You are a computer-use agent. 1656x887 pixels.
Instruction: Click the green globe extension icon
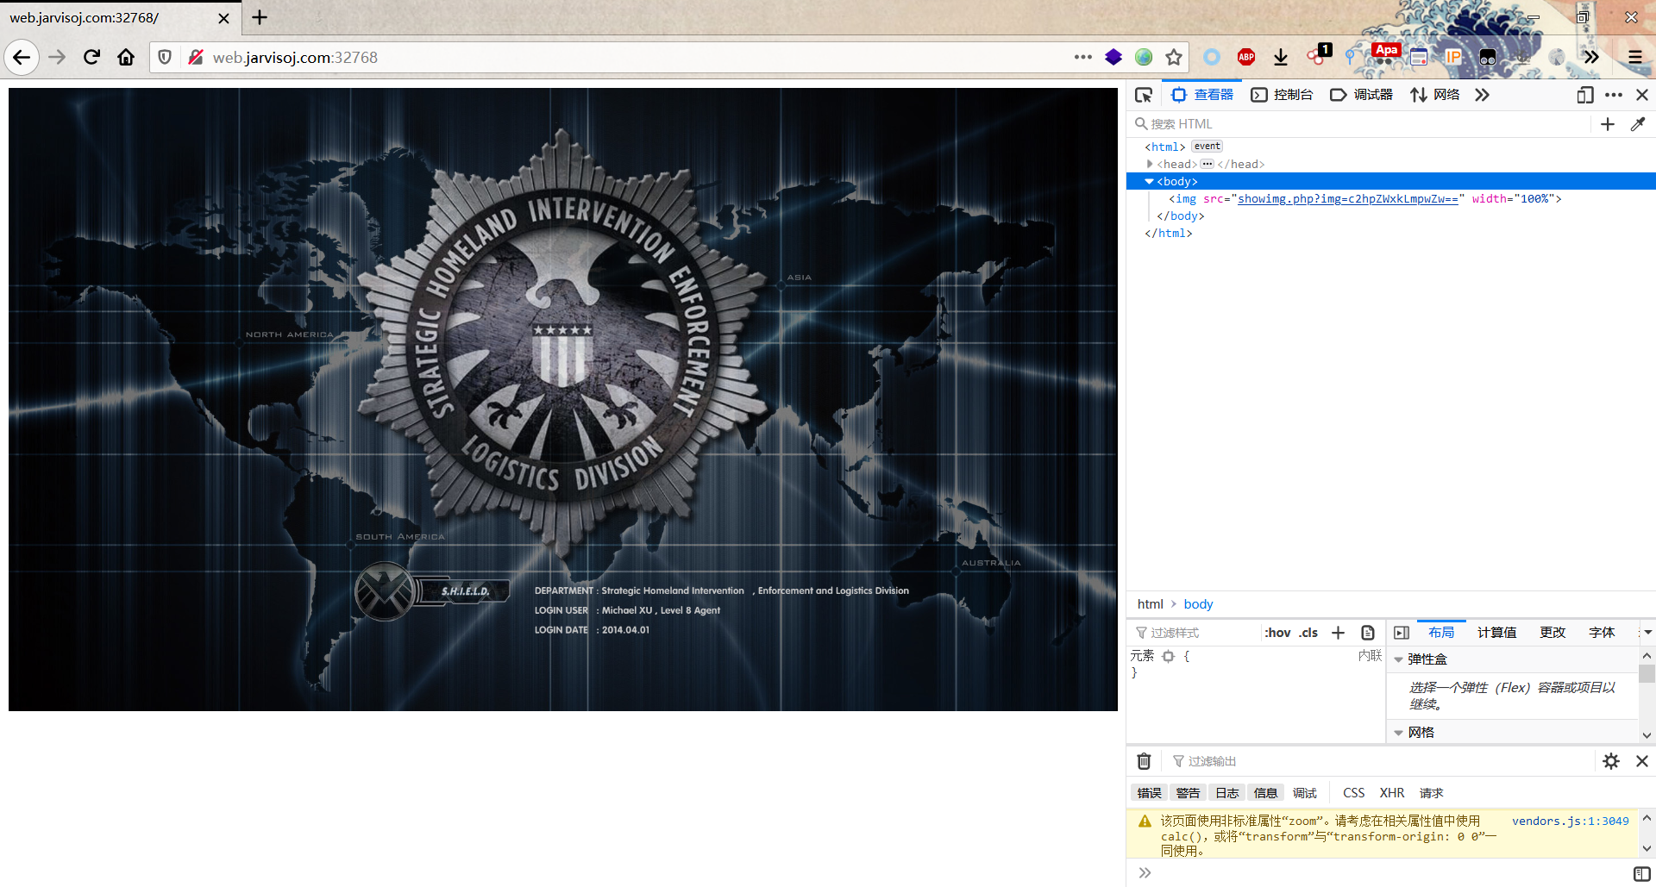tap(1144, 57)
